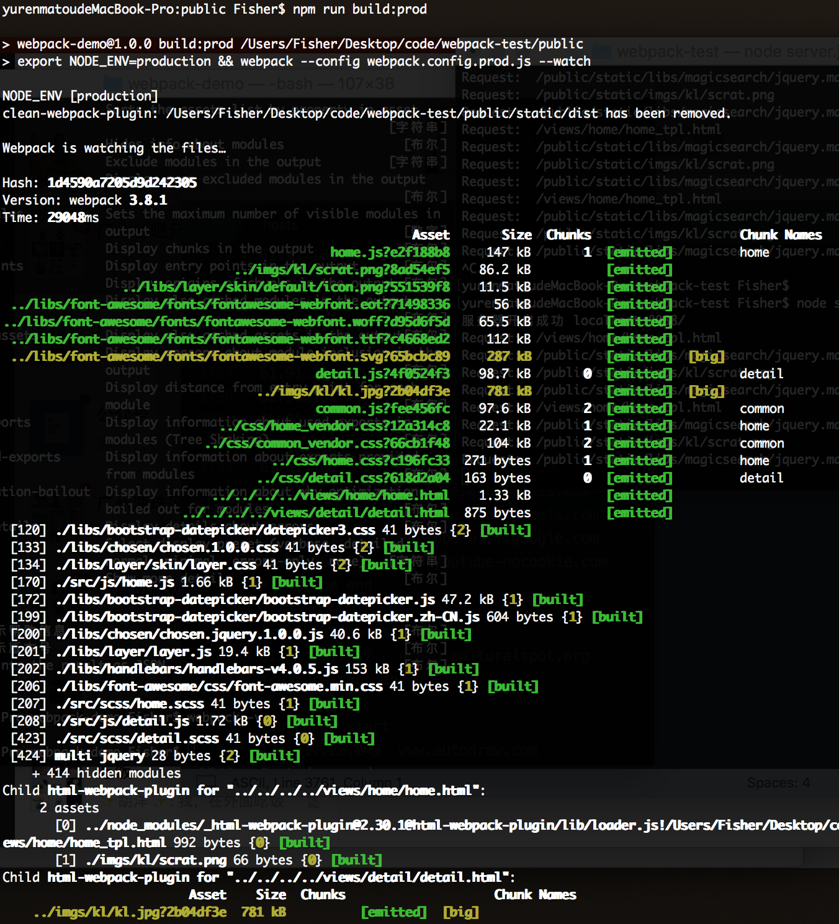Click asset '../imgs/kl/scrat.png?8ad54ef5'
The height and width of the screenshot is (924, 839).
tap(343, 270)
